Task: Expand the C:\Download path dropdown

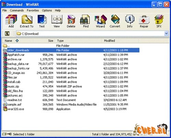Action: (x=166, y=34)
